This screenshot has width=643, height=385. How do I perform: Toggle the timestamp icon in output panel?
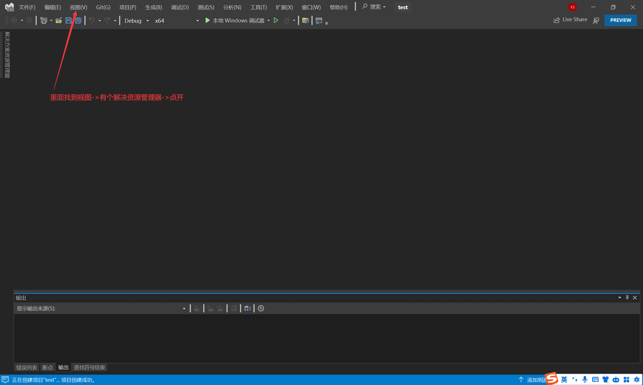pos(260,309)
